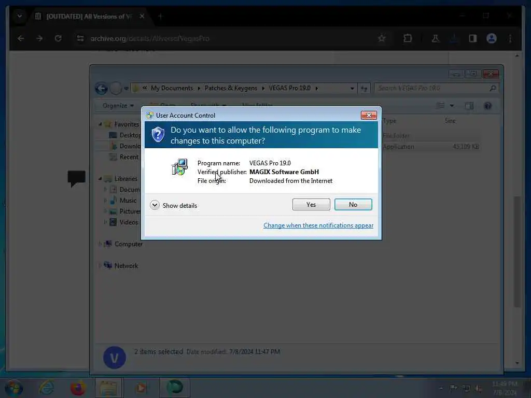Open the tab search dropdown in browser
This screenshot has width=531, height=398.
click(x=20, y=16)
